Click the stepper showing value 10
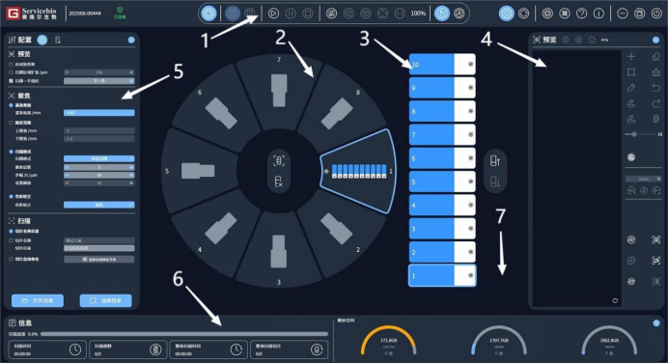 pyautogui.click(x=99, y=175)
